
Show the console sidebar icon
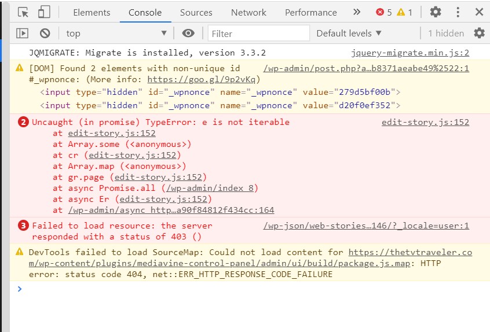click(x=22, y=34)
